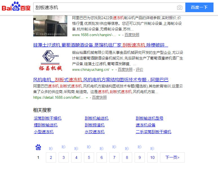218x169 pixels.
Task: Open the 硅藻土过滤机 result title link
Action: click(x=101, y=45)
